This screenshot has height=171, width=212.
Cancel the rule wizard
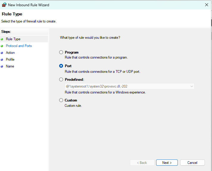pyautogui.click(x=192, y=163)
